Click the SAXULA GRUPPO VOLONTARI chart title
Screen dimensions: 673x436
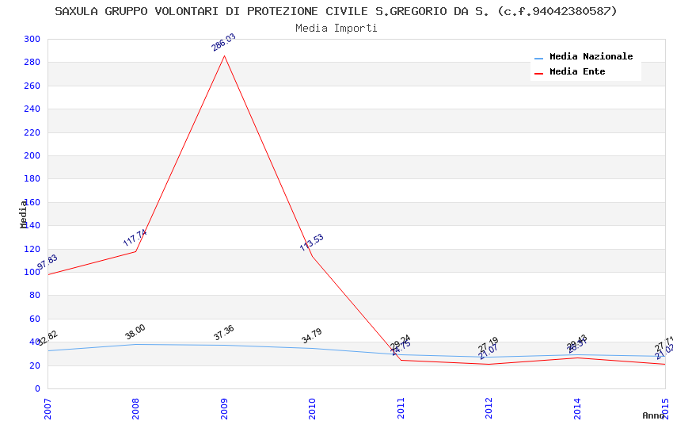tap(336, 11)
